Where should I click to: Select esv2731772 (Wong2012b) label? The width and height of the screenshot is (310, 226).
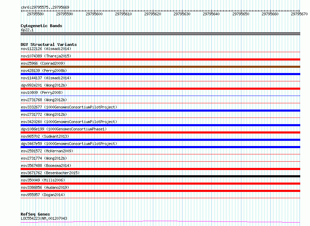44,114
